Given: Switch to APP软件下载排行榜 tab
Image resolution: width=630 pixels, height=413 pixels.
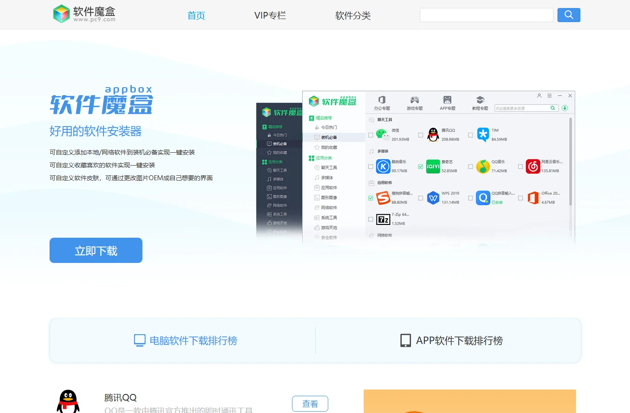Looking at the screenshot, I should click(x=451, y=340).
